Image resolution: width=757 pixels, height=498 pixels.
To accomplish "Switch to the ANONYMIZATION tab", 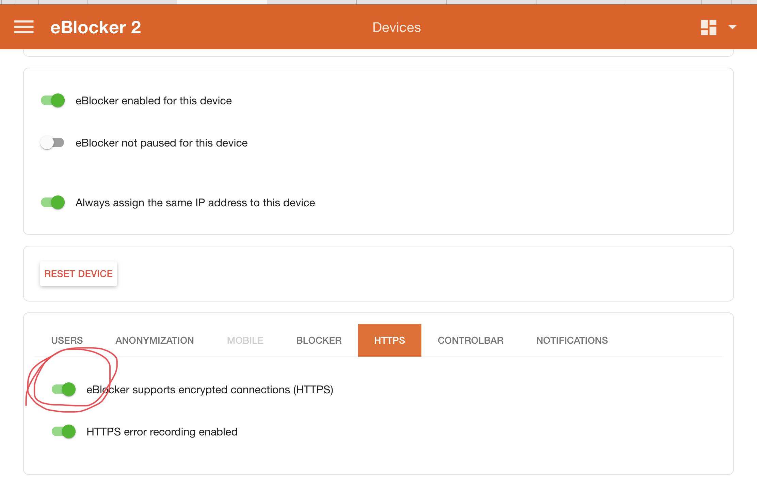I will [155, 340].
